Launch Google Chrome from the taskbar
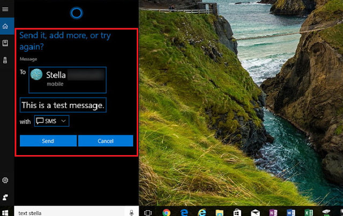The height and width of the screenshot is (216, 343). coord(166,212)
